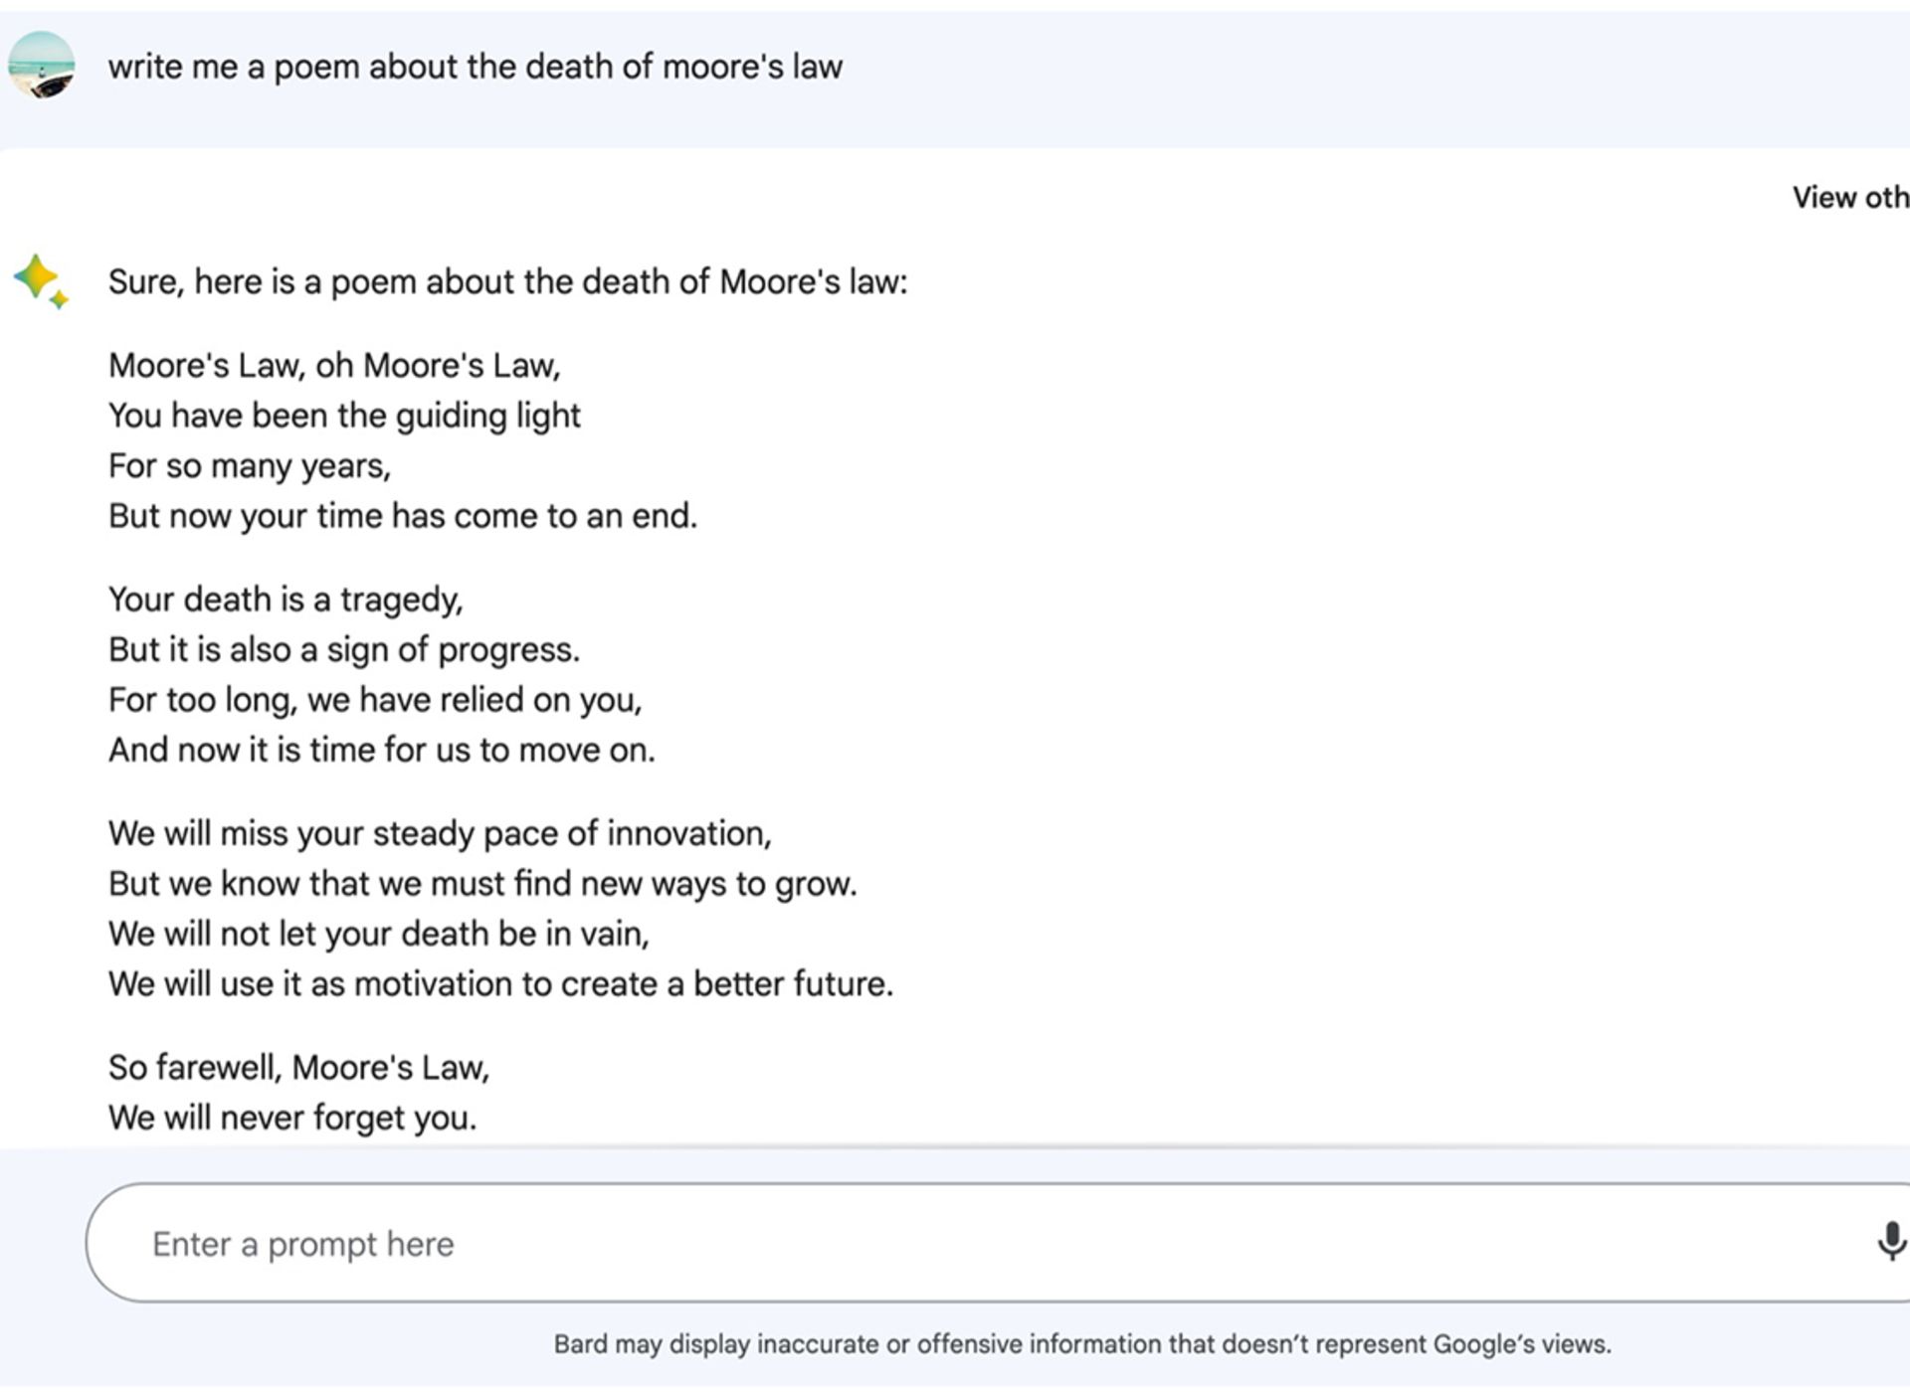Image resolution: width=1910 pixels, height=1392 pixels.
Task: Click the user profile avatar
Action: click(x=42, y=66)
